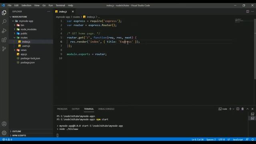Open the Go menu
This screenshot has width=256, height=144.
(x=44, y=5)
